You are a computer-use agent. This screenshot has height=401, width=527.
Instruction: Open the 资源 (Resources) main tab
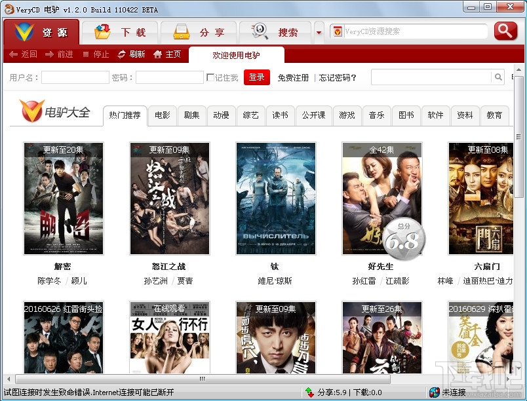point(41,32)
